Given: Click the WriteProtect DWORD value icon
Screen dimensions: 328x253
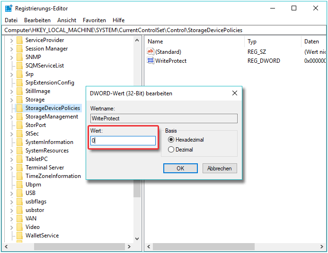Looking at the screenshot, I should (x=151, y=60).
